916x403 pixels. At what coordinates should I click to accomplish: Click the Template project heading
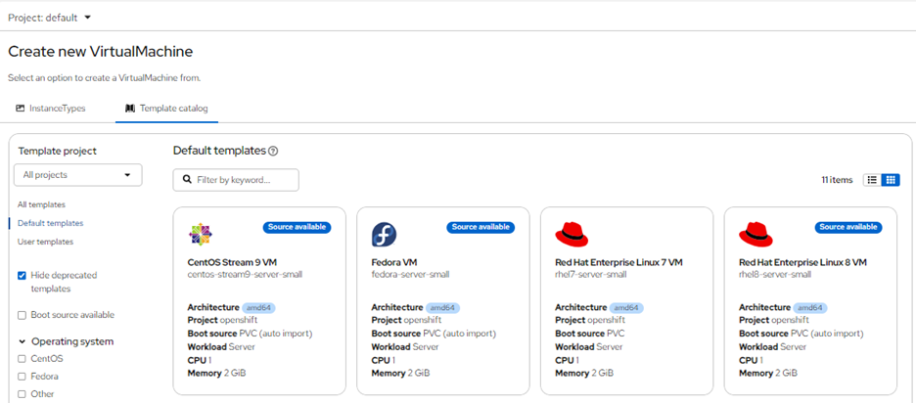click(57, 151)
